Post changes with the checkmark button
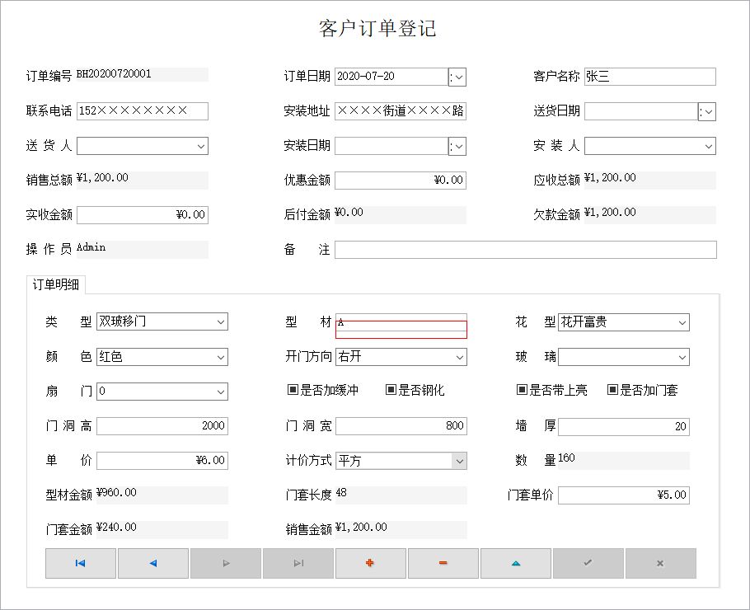This screenshot has height=610, width=750. (x=588, y=563)
